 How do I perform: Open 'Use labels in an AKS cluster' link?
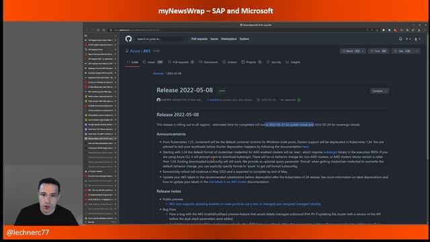coord(228,182)
